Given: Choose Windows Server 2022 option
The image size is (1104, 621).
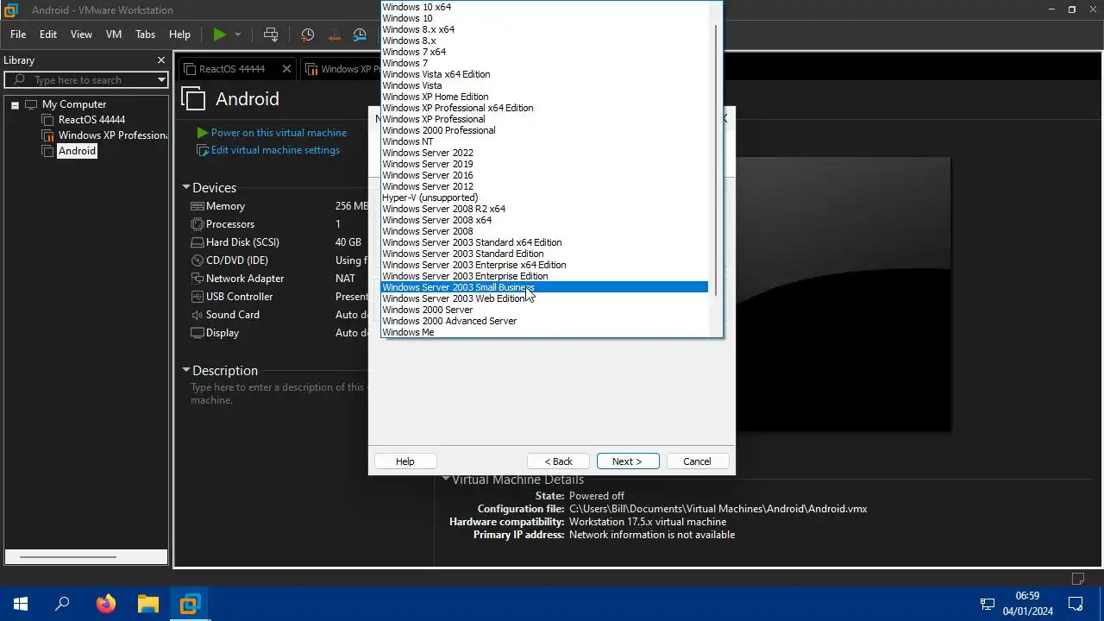Looking at the screenshot, I should (x=544, y=153).
